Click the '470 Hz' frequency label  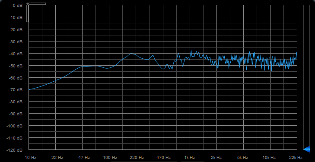[164, 157]
